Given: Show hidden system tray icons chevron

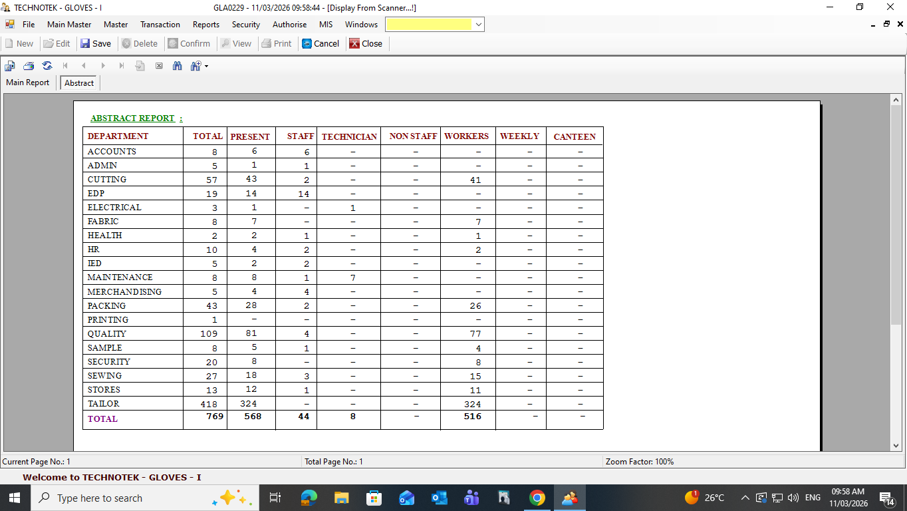Looking at the screenshot, I should coord(745,498).
